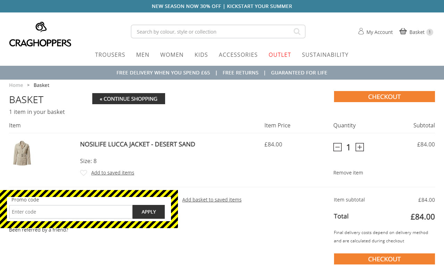Screen dimensions: 444x270
Task: Click Remove item link
Action: (348, 173)
